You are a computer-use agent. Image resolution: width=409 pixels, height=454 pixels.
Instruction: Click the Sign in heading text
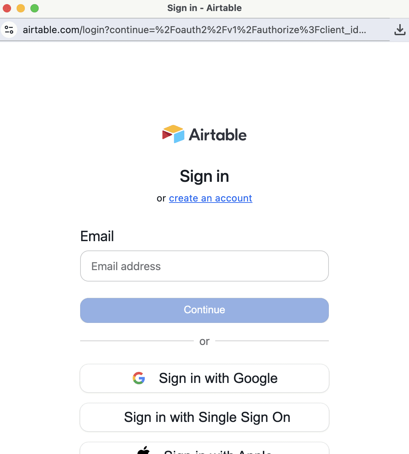pyautogui.click(x=204, y=176)
